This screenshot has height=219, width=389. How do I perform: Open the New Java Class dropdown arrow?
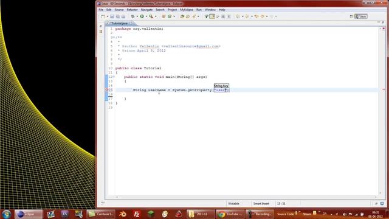(174, 16)
